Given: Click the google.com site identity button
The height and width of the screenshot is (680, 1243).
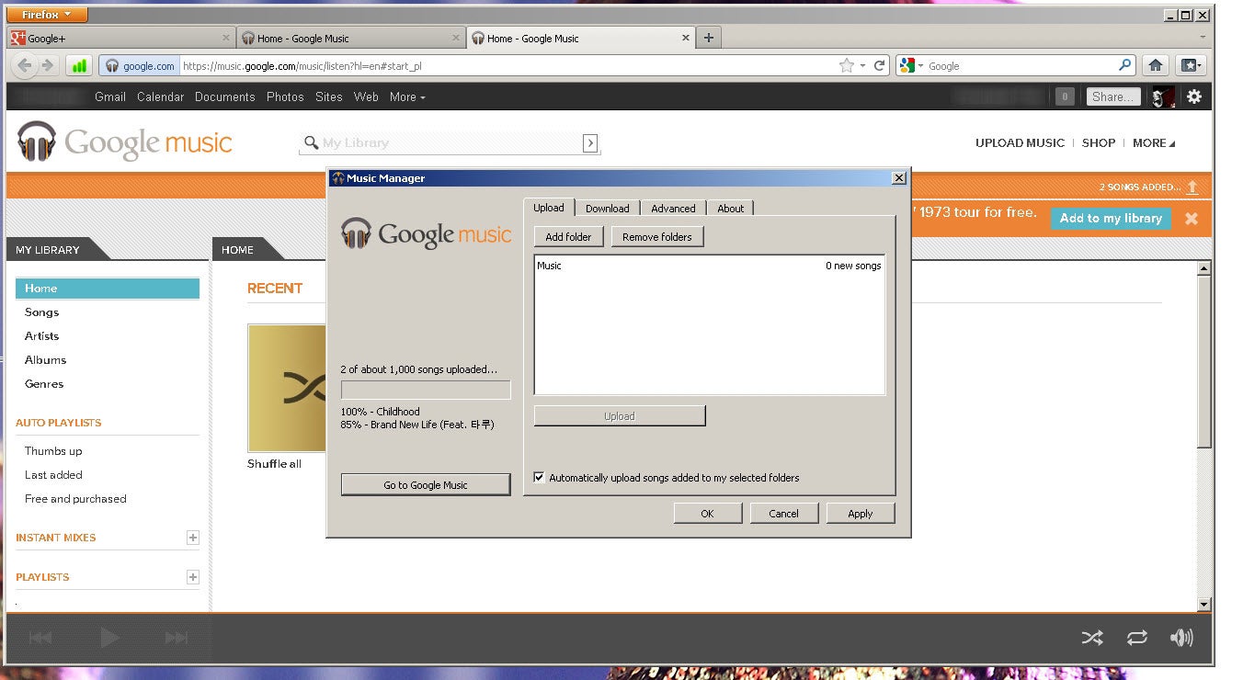Looking at the screenshot, I should (140, 66).
